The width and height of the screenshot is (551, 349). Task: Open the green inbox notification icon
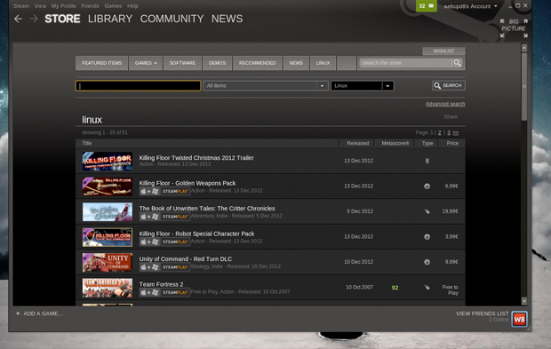point(427,6)
